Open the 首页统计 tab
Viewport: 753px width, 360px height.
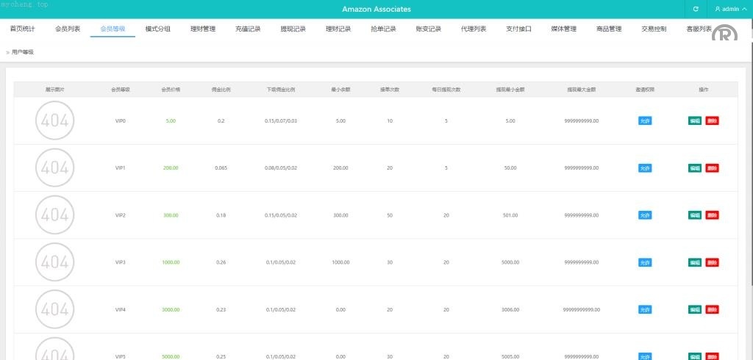tap(22, 29)
